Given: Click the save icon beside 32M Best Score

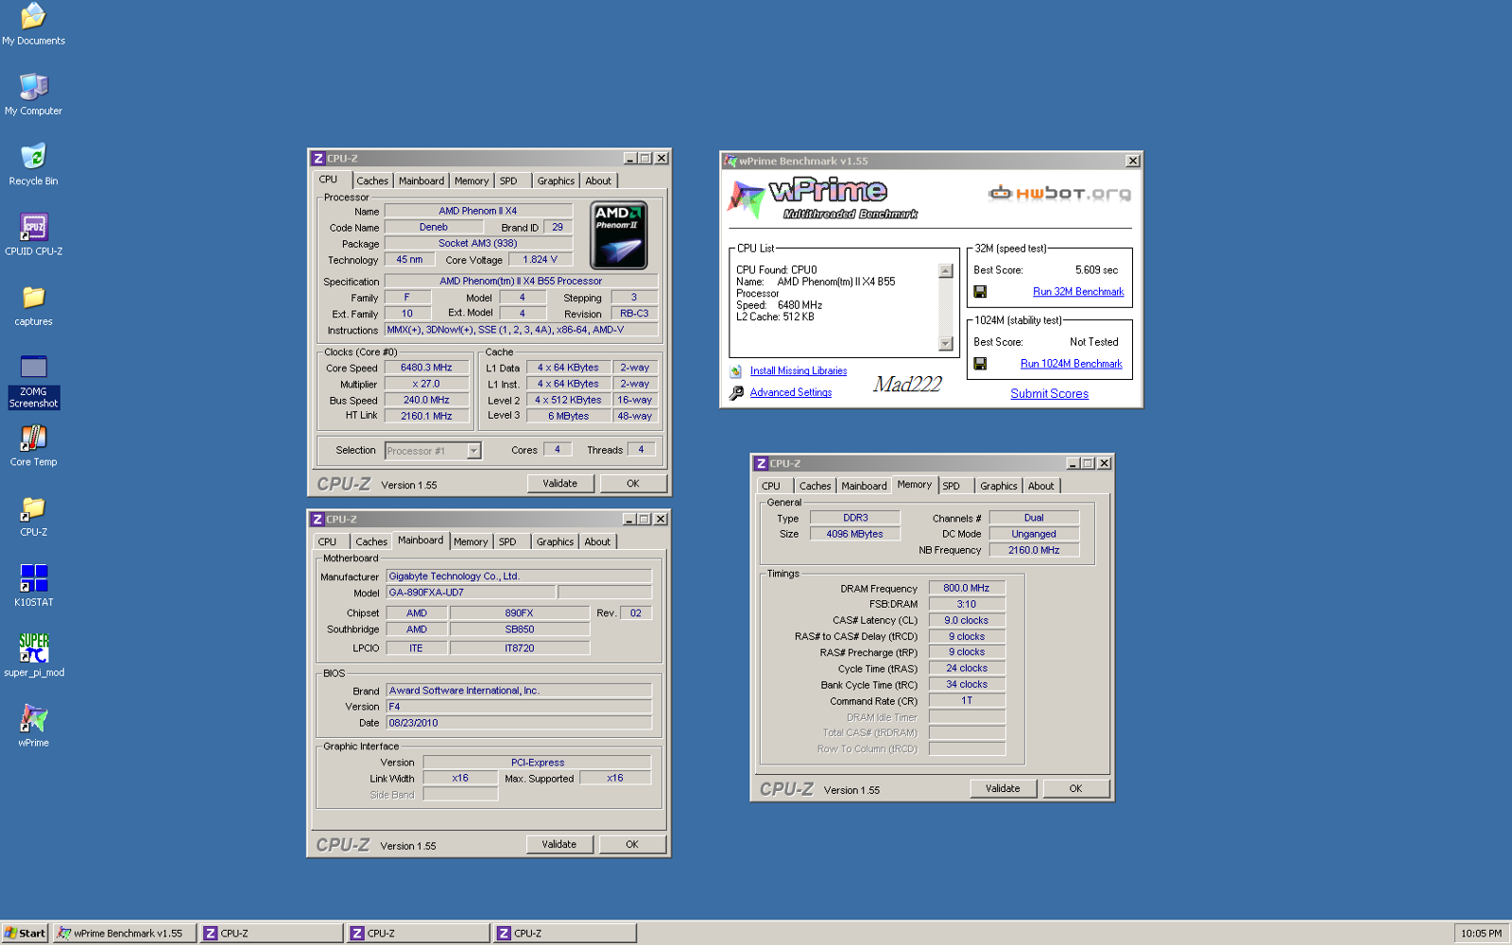Looking at the screenshot, I should pos(980,292).
